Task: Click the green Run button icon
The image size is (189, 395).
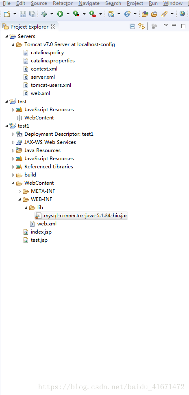Action: [60, 14]
